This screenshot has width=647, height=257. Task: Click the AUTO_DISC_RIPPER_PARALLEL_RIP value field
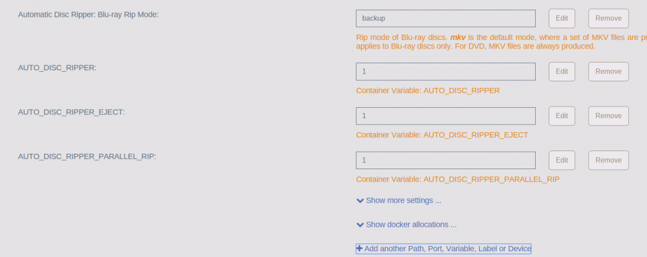(x=446, y=160)
